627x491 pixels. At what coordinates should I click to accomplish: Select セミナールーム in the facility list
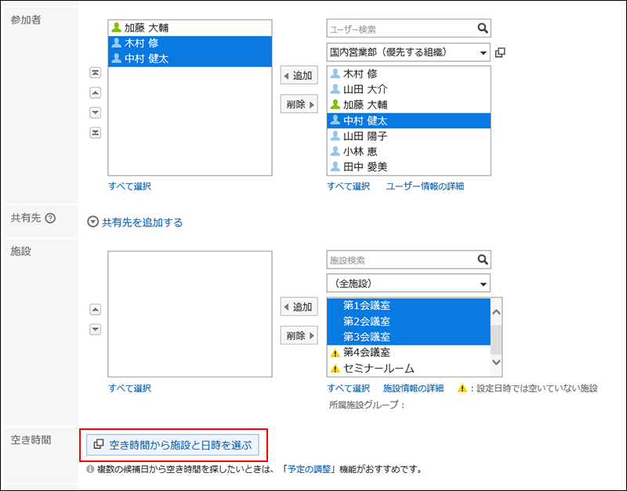click(378, 368)
